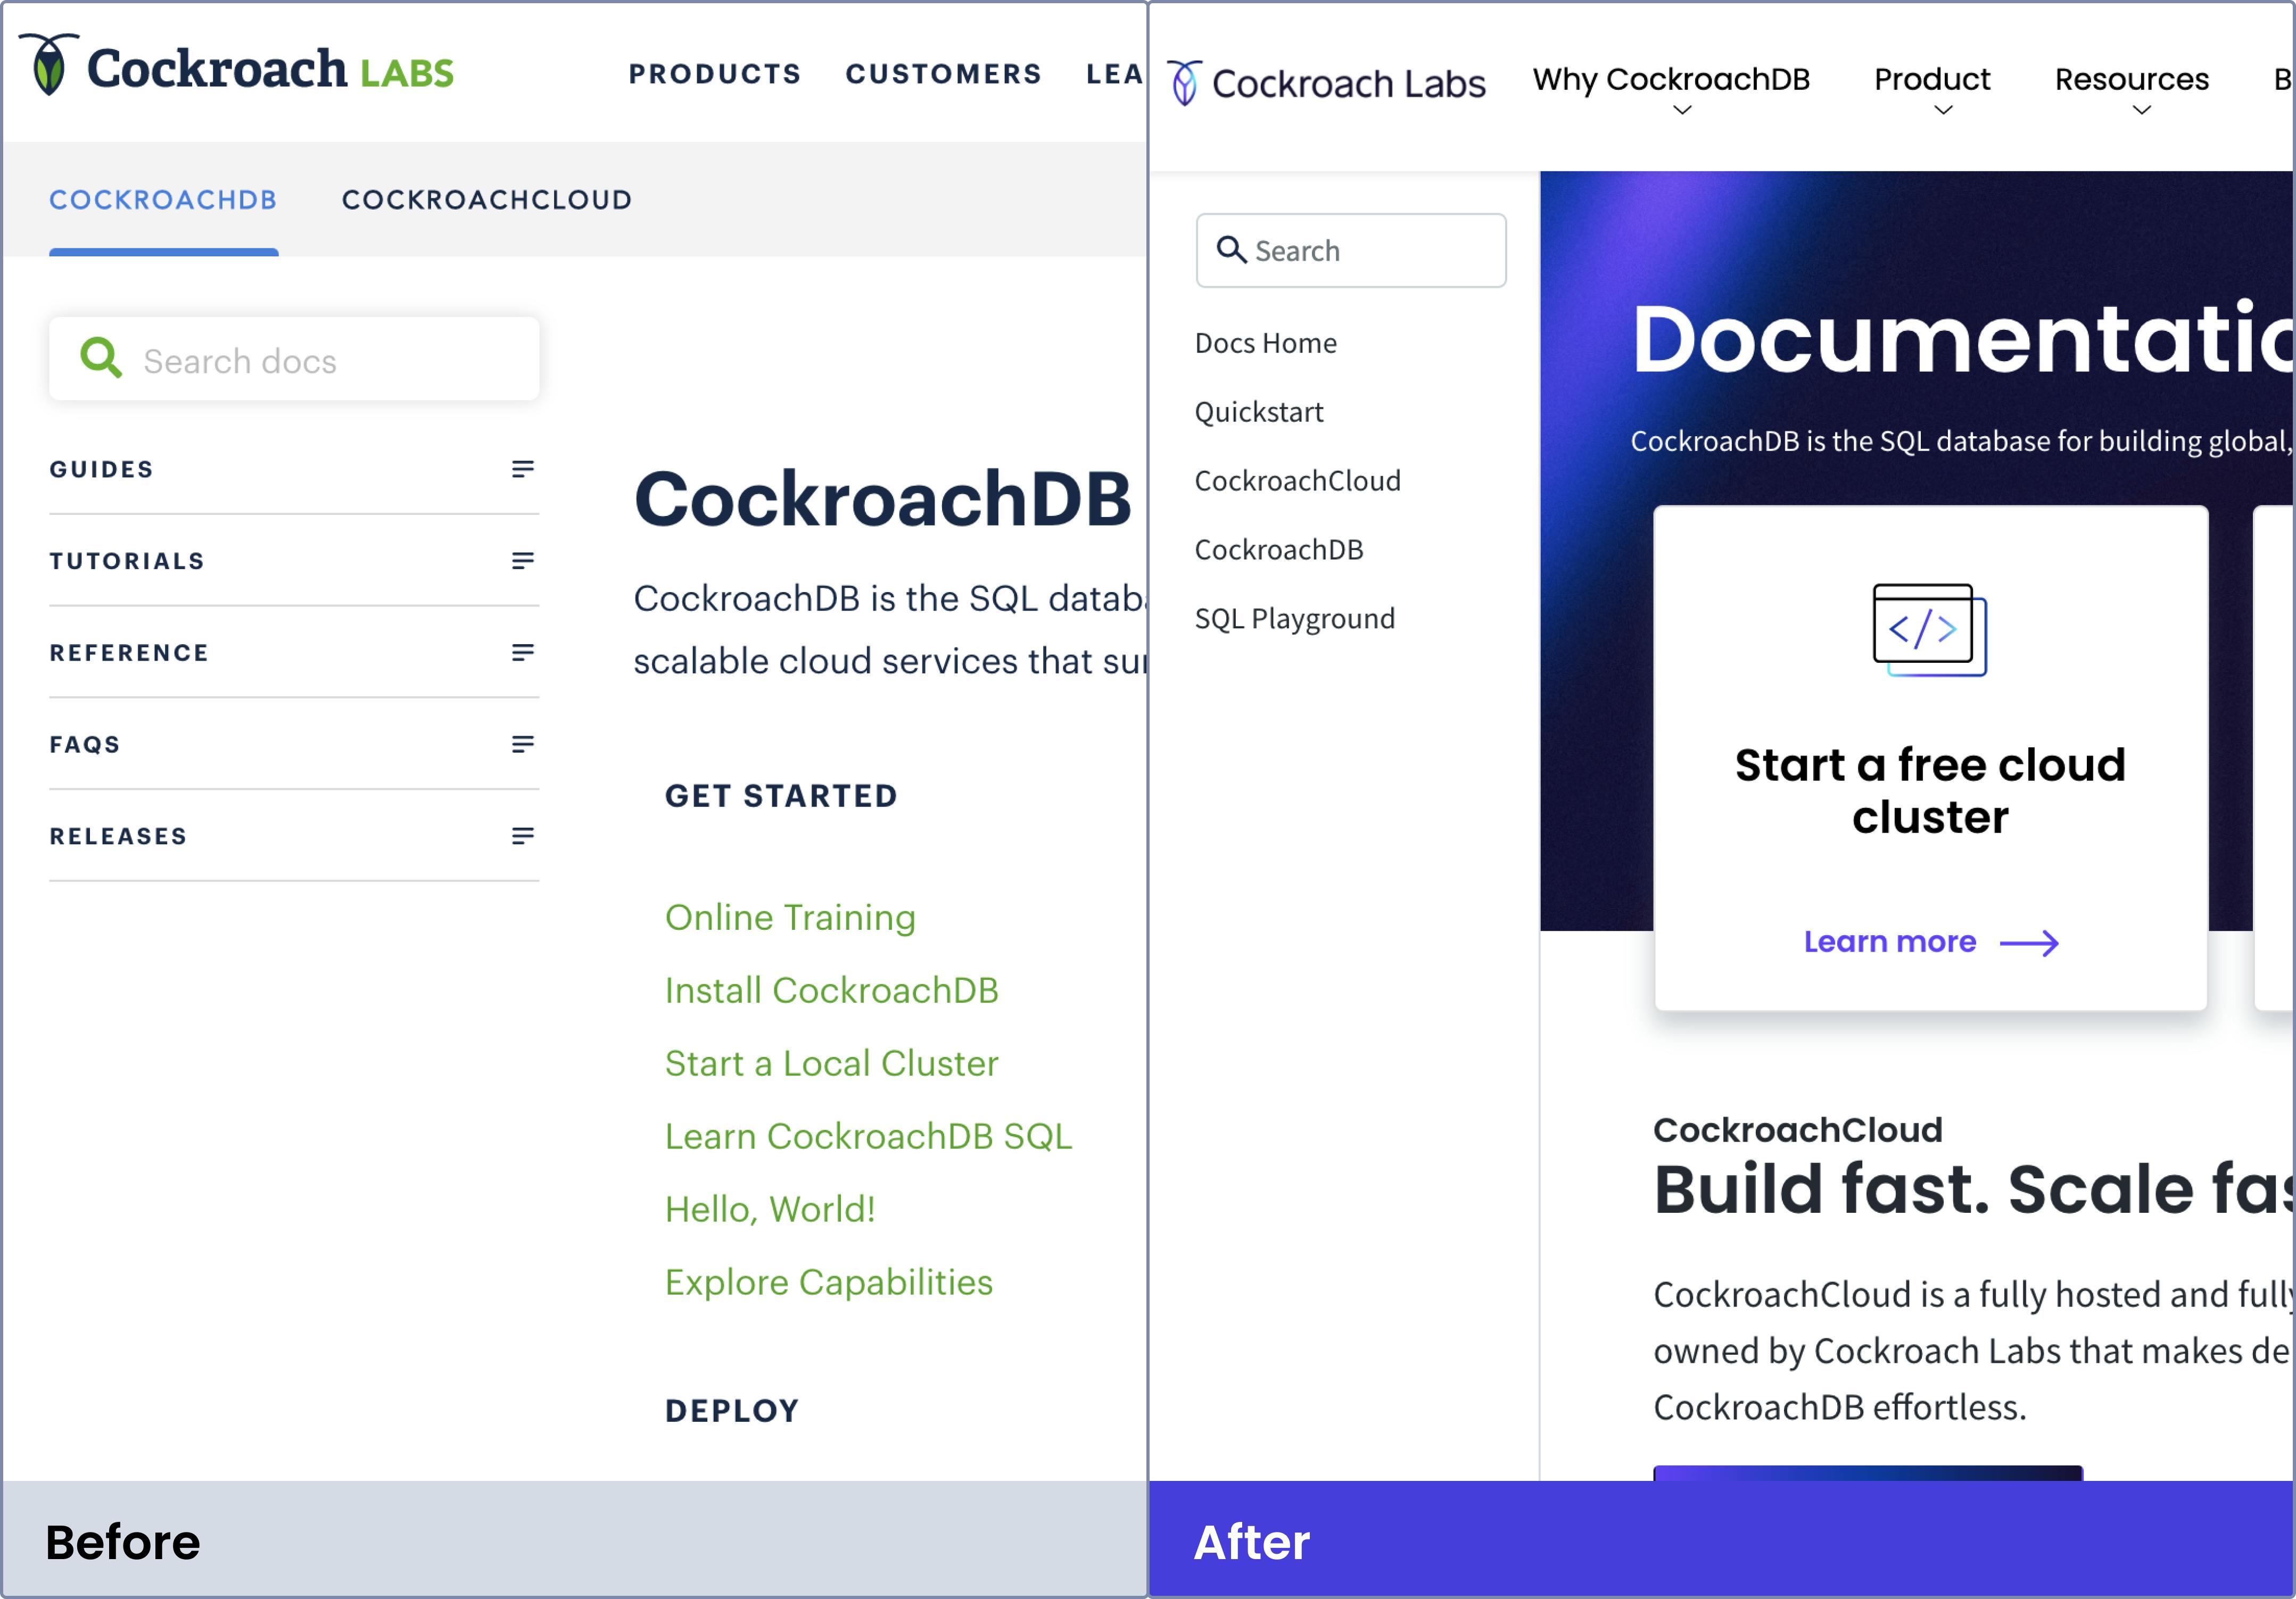Go to SQL Playground in sidebar
Screen dimensions: 2296x1599
point(1294,619)
